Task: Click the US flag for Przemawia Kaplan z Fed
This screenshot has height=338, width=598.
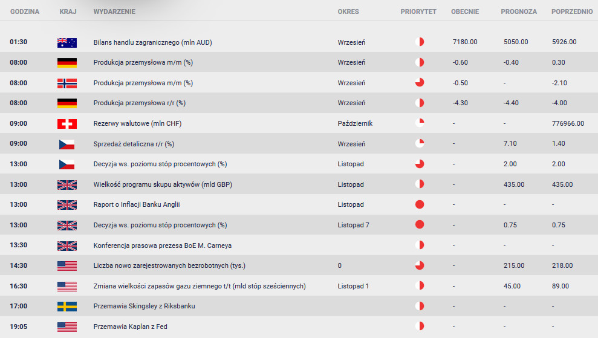Action: coord(67,327)
